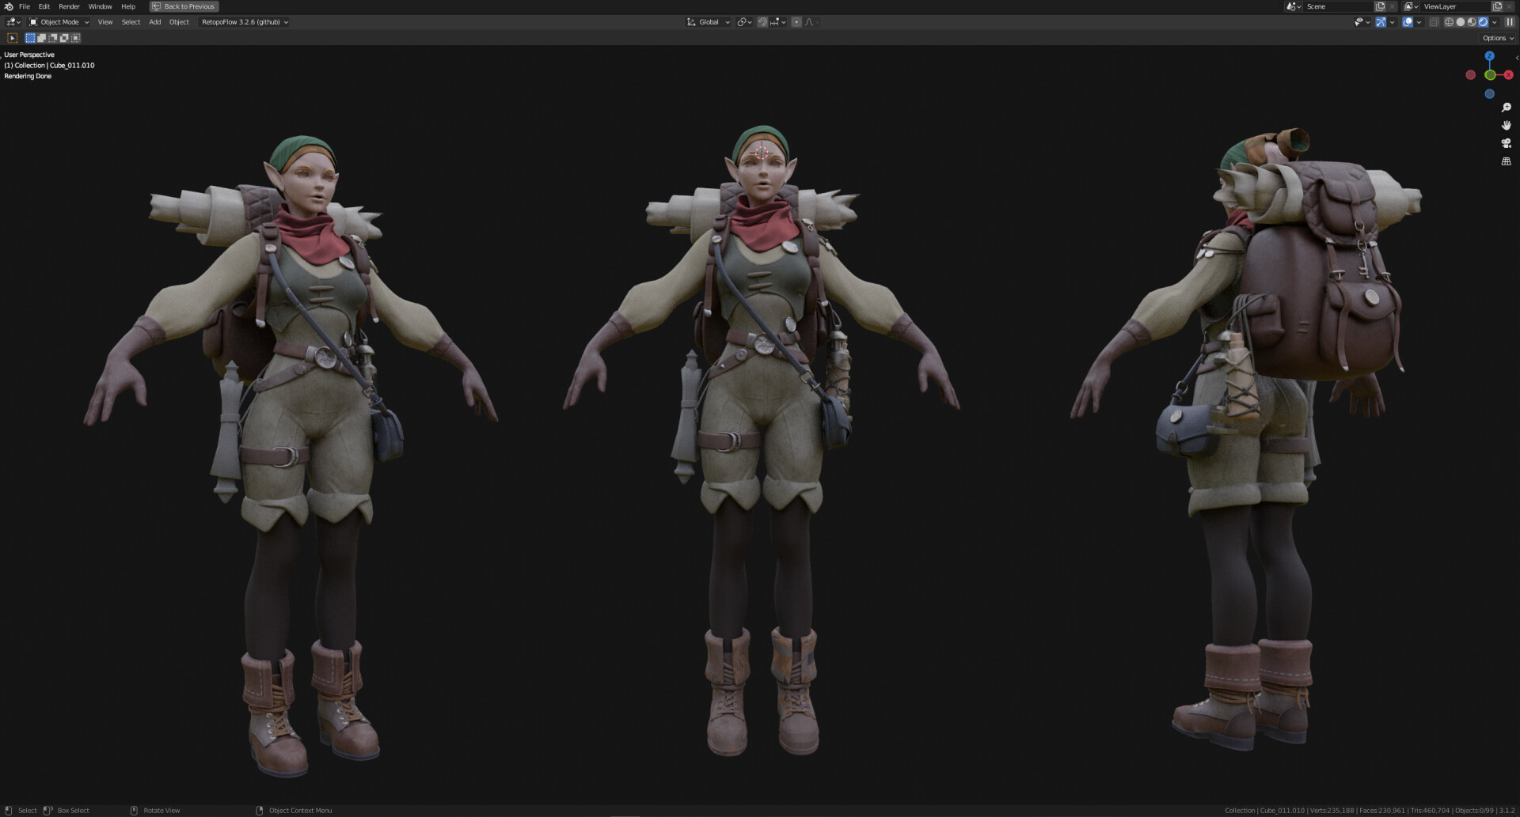Viewport: 1520px width, 817px height.
Task: Pause viewport render preview
Action: (x=1509, y=22)
